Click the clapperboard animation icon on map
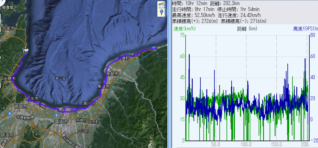The height and width of the screenshot is (148, 318). click(x=161, y=5)
